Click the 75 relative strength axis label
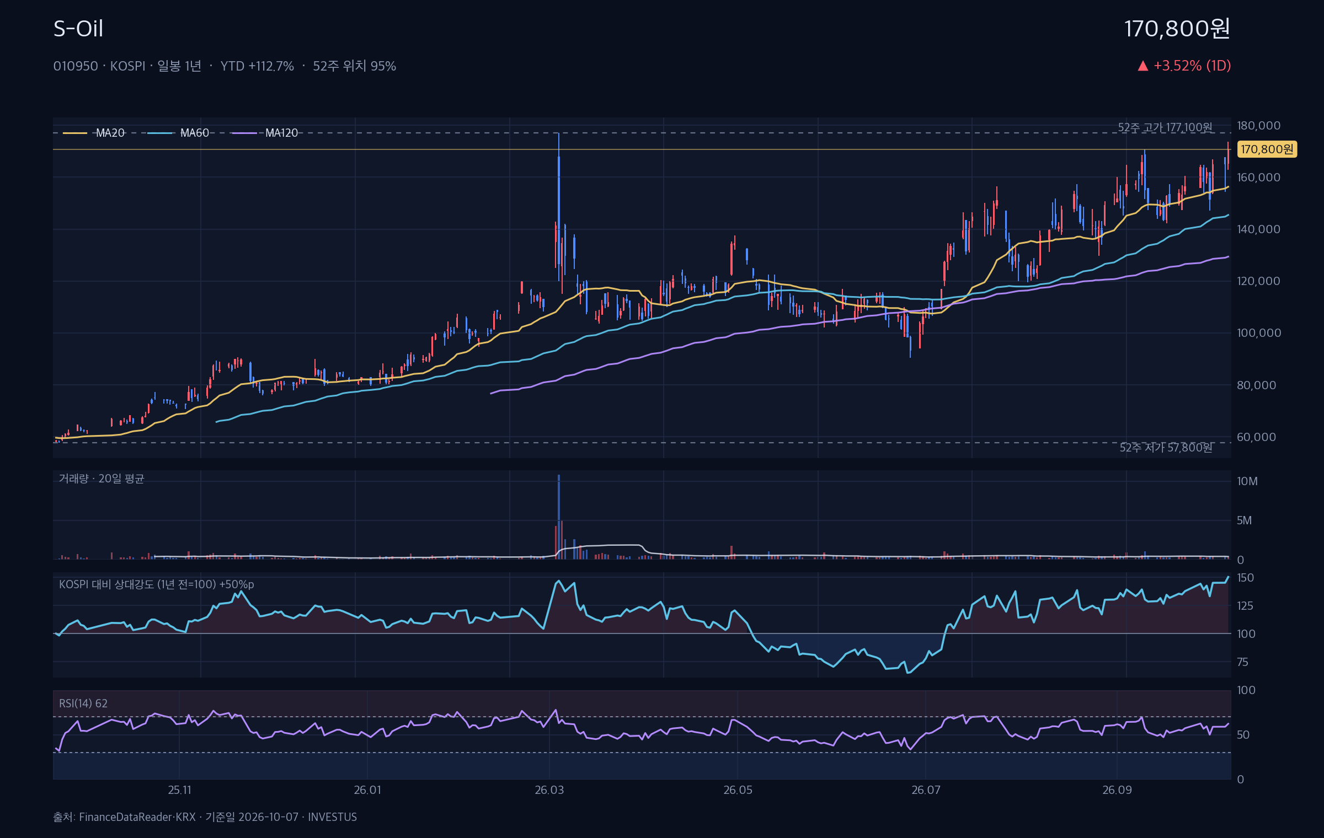The height and width of the screenshot is (838, 1324). pos(1242,662)
